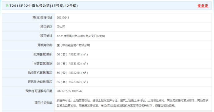The width and height of the screenshot is (214, 112).
Task: Click the 开发商名称 label
Action: [45, 45]
